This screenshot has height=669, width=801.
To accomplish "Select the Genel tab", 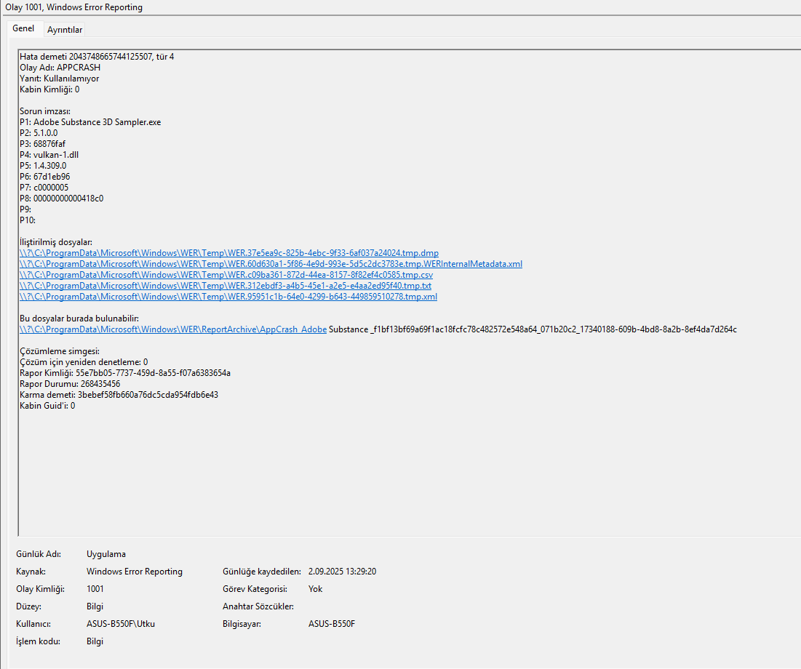I will pyautogui.click(x=23, y=28).
